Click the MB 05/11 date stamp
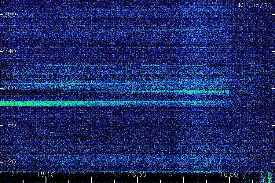Screen dimensions: 275x183 pyautogui.click(x=255, y=5)
